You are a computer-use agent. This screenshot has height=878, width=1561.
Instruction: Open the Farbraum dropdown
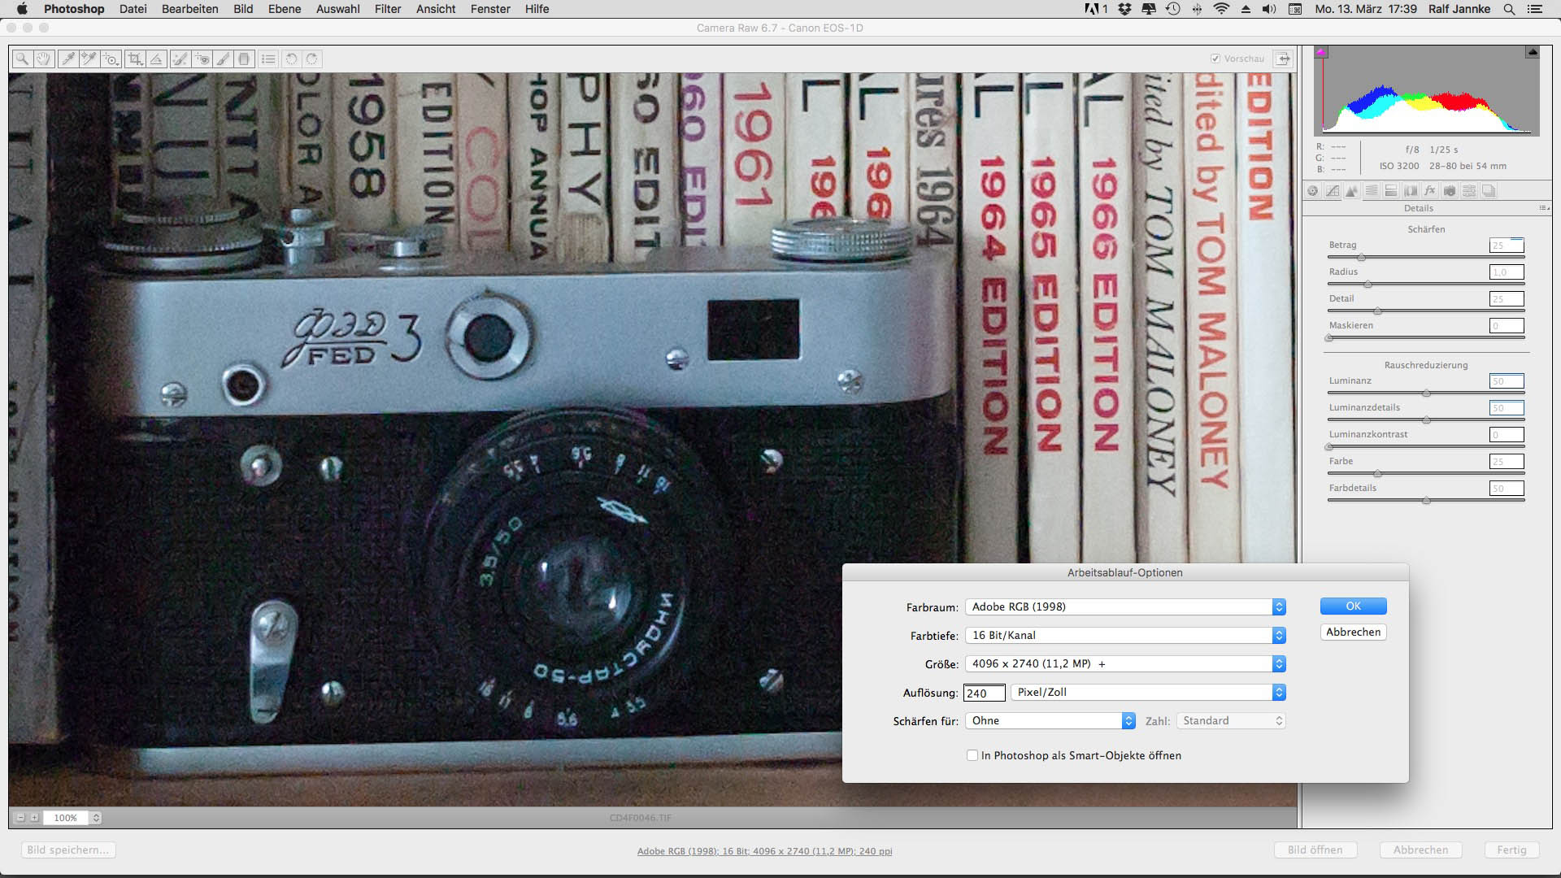coord(1125,607)
